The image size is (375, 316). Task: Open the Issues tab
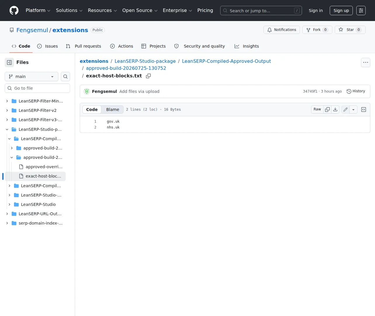[x=48, y=46]
